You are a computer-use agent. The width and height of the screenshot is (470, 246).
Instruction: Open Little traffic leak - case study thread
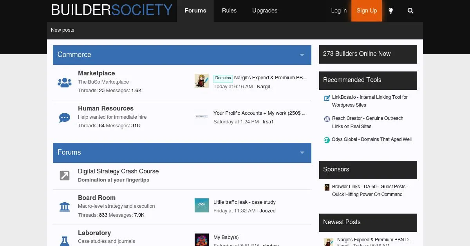pos(244,202)
